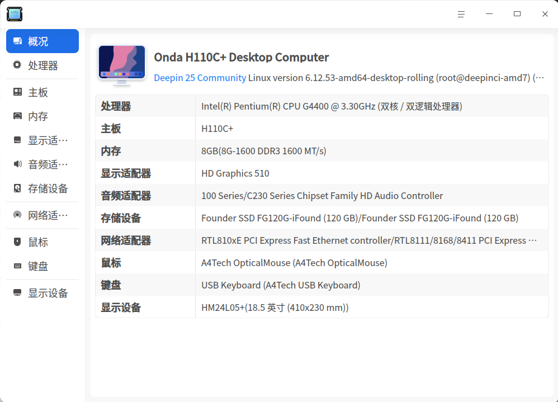Viewport: 558px width, 402px height.
Task: Minimize the device manager window
Action: coord(489,14)
